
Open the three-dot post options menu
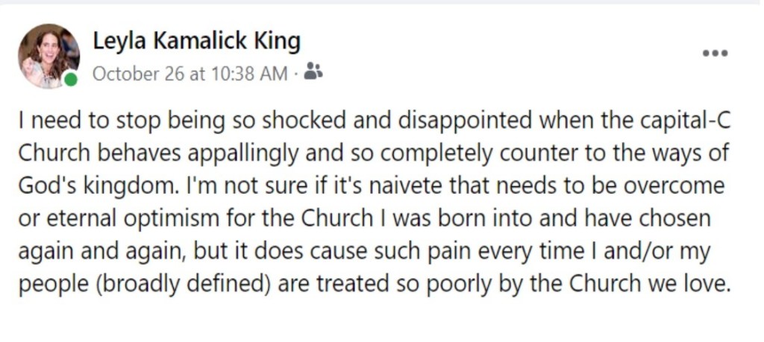(x=715, y=54)
